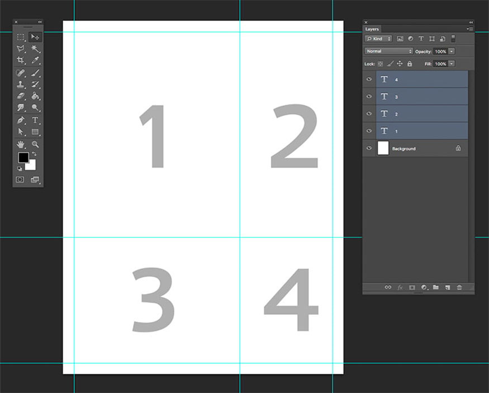Create a new group
489x393 pixels.
pyautogui.click(x=436, y=287)
